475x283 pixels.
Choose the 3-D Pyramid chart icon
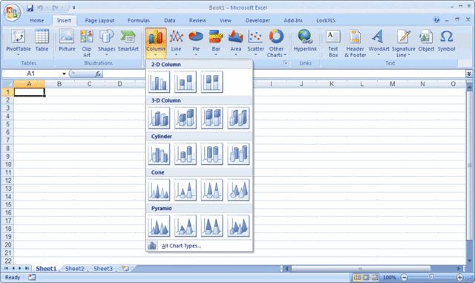(238, 226)
